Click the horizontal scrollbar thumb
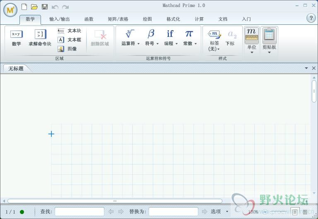The image size is (318, 219). pyautogui.click(x=115, y=201)
